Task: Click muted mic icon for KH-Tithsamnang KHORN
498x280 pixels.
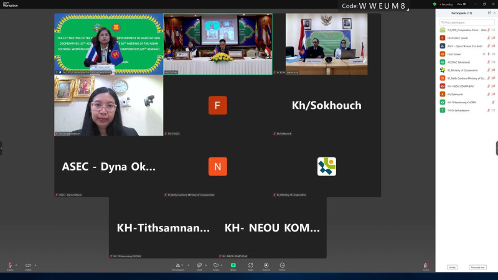Action: point(493,102)
